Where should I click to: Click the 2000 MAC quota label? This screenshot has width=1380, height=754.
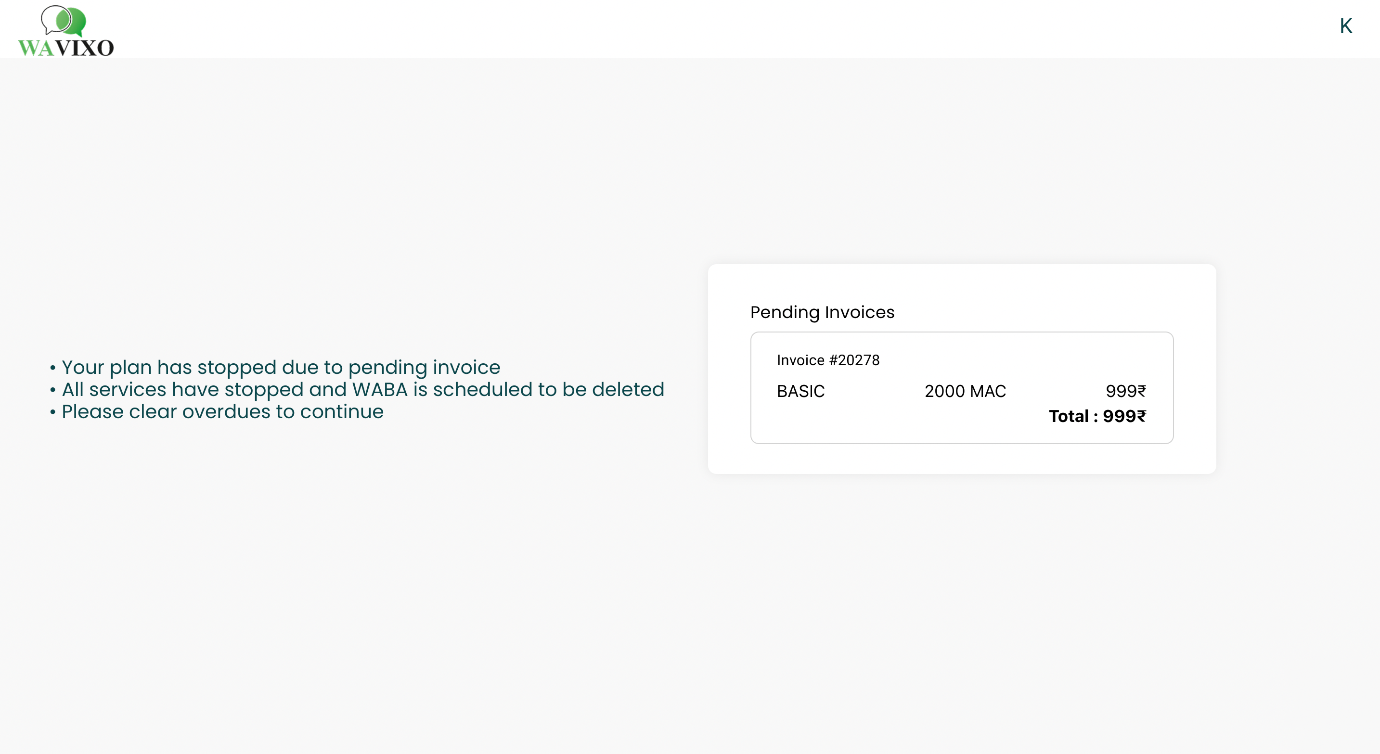click(965, 392)
